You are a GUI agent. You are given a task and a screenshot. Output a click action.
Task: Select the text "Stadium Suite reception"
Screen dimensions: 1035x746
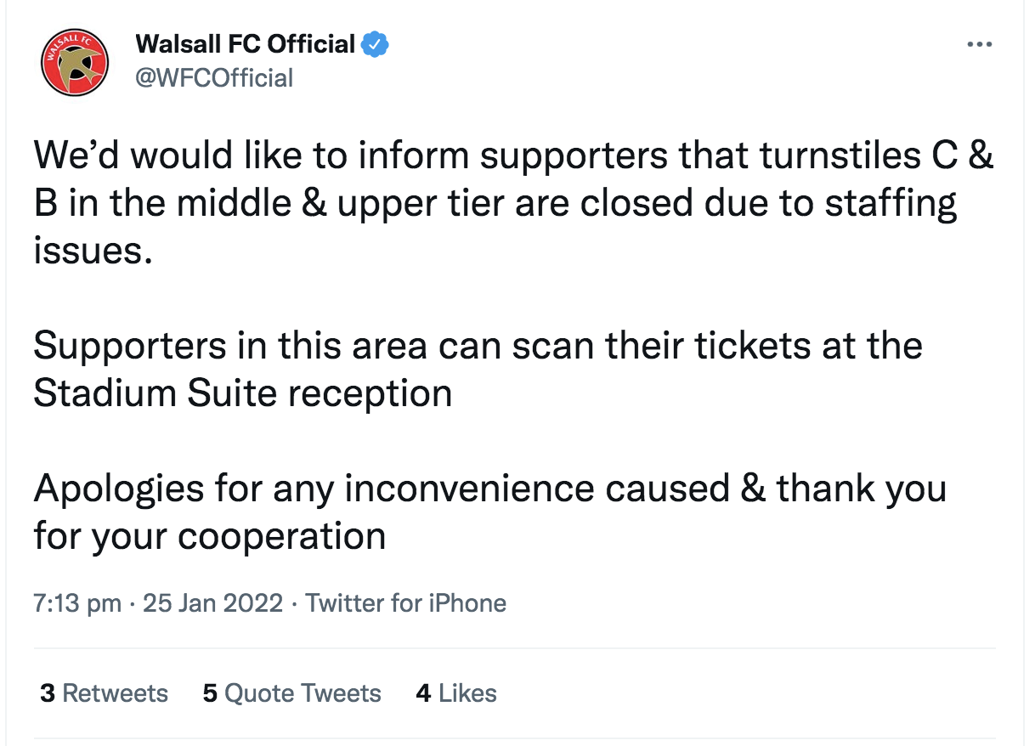pos(243,393)
